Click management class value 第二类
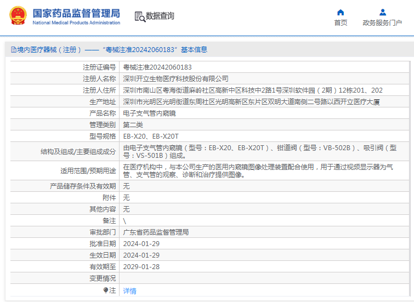 pos(133,125)
